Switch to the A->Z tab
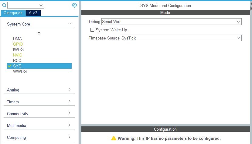This screenshot has width=252, height=144. point(33,13)
